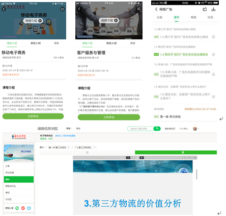Open 公告 in web course sidebar
This screenshot has width=226, height=216.
click(x=19, y=166)
